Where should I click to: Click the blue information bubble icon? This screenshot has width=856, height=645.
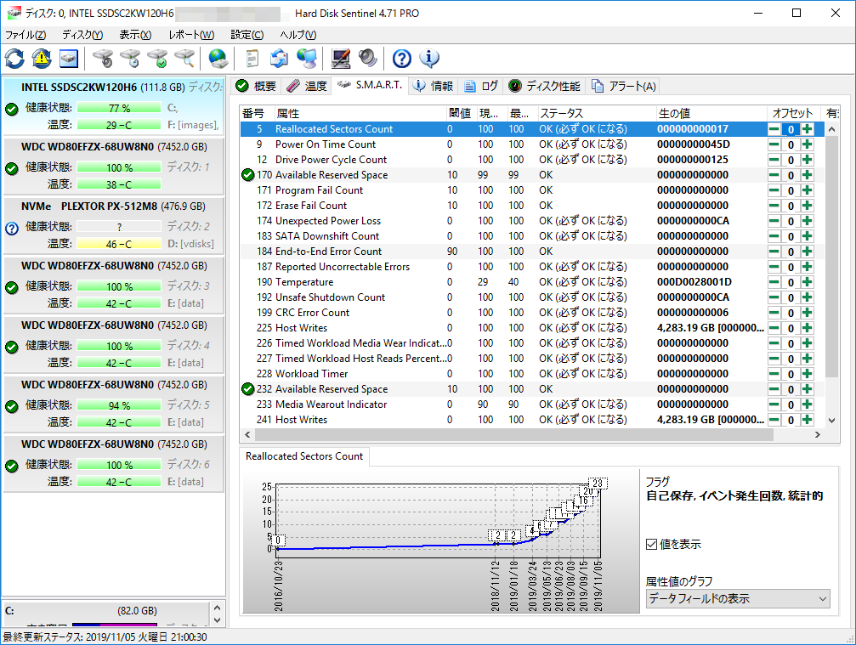(429, 59)
